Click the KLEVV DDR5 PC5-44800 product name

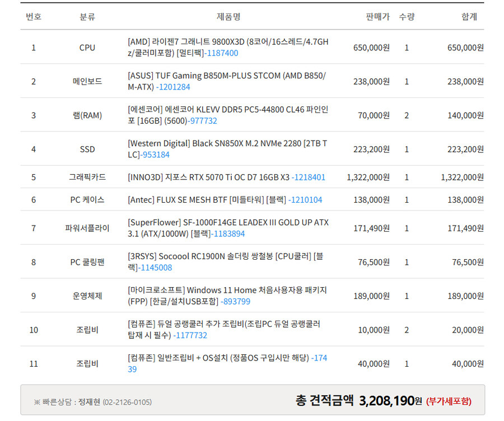click(x=228, y=115)
